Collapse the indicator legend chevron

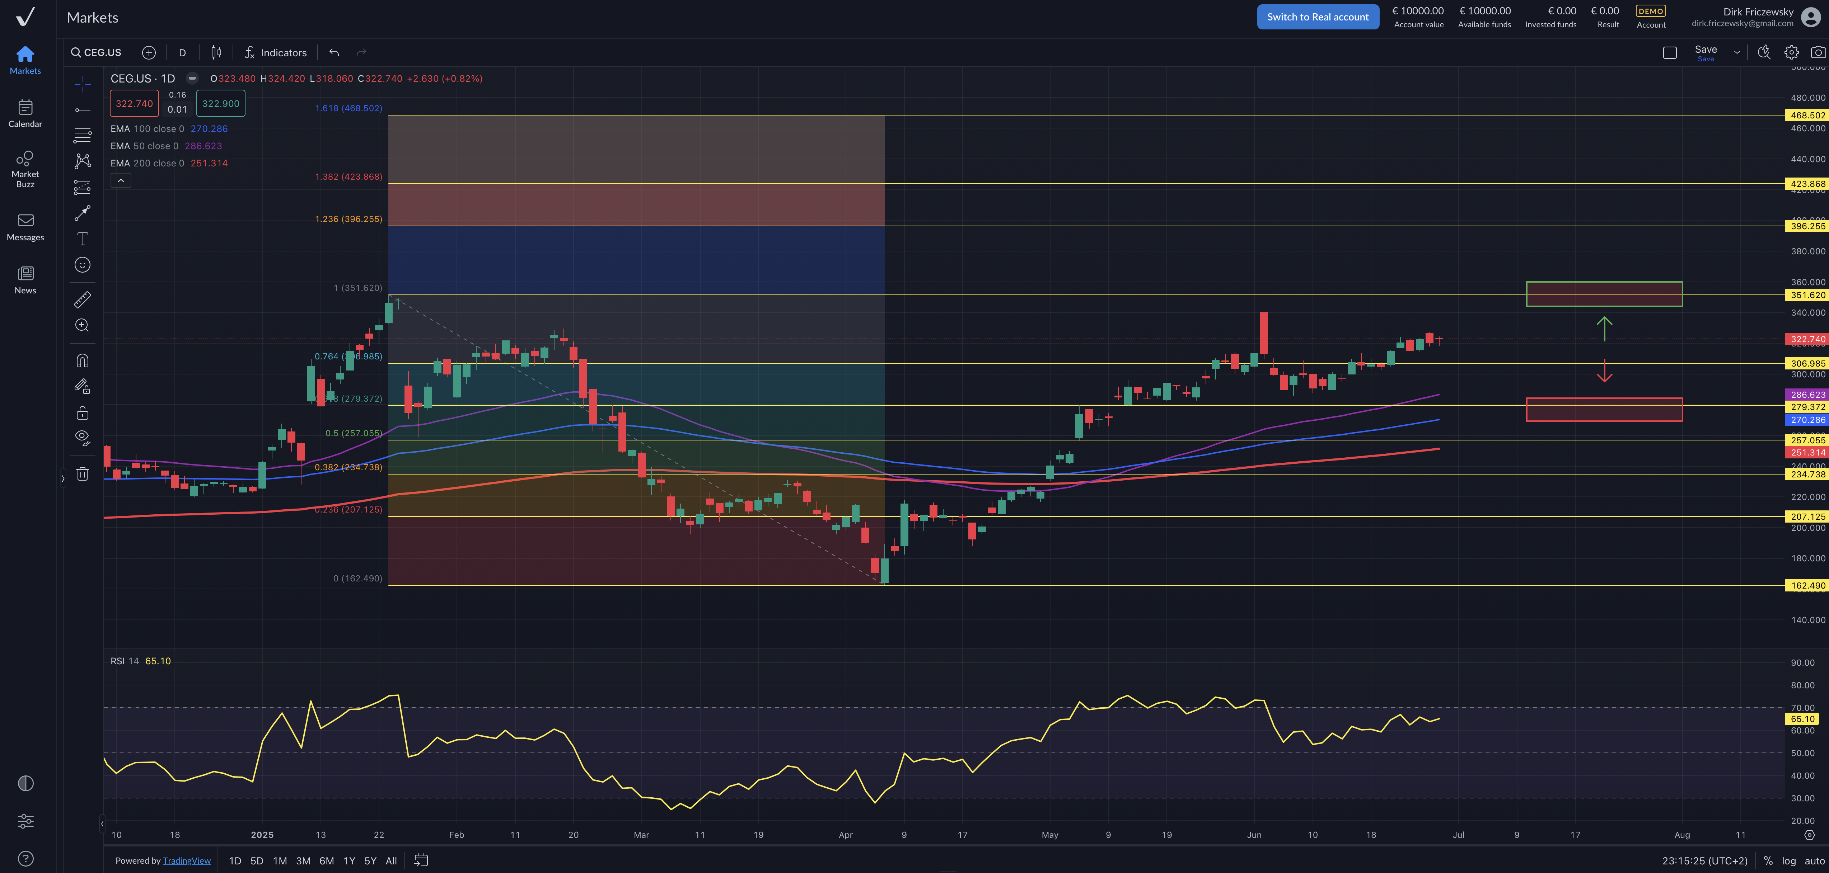[x=121, y=180]
